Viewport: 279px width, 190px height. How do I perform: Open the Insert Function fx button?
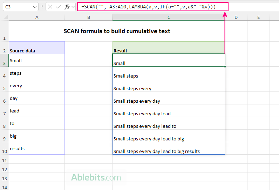(67, 7)
